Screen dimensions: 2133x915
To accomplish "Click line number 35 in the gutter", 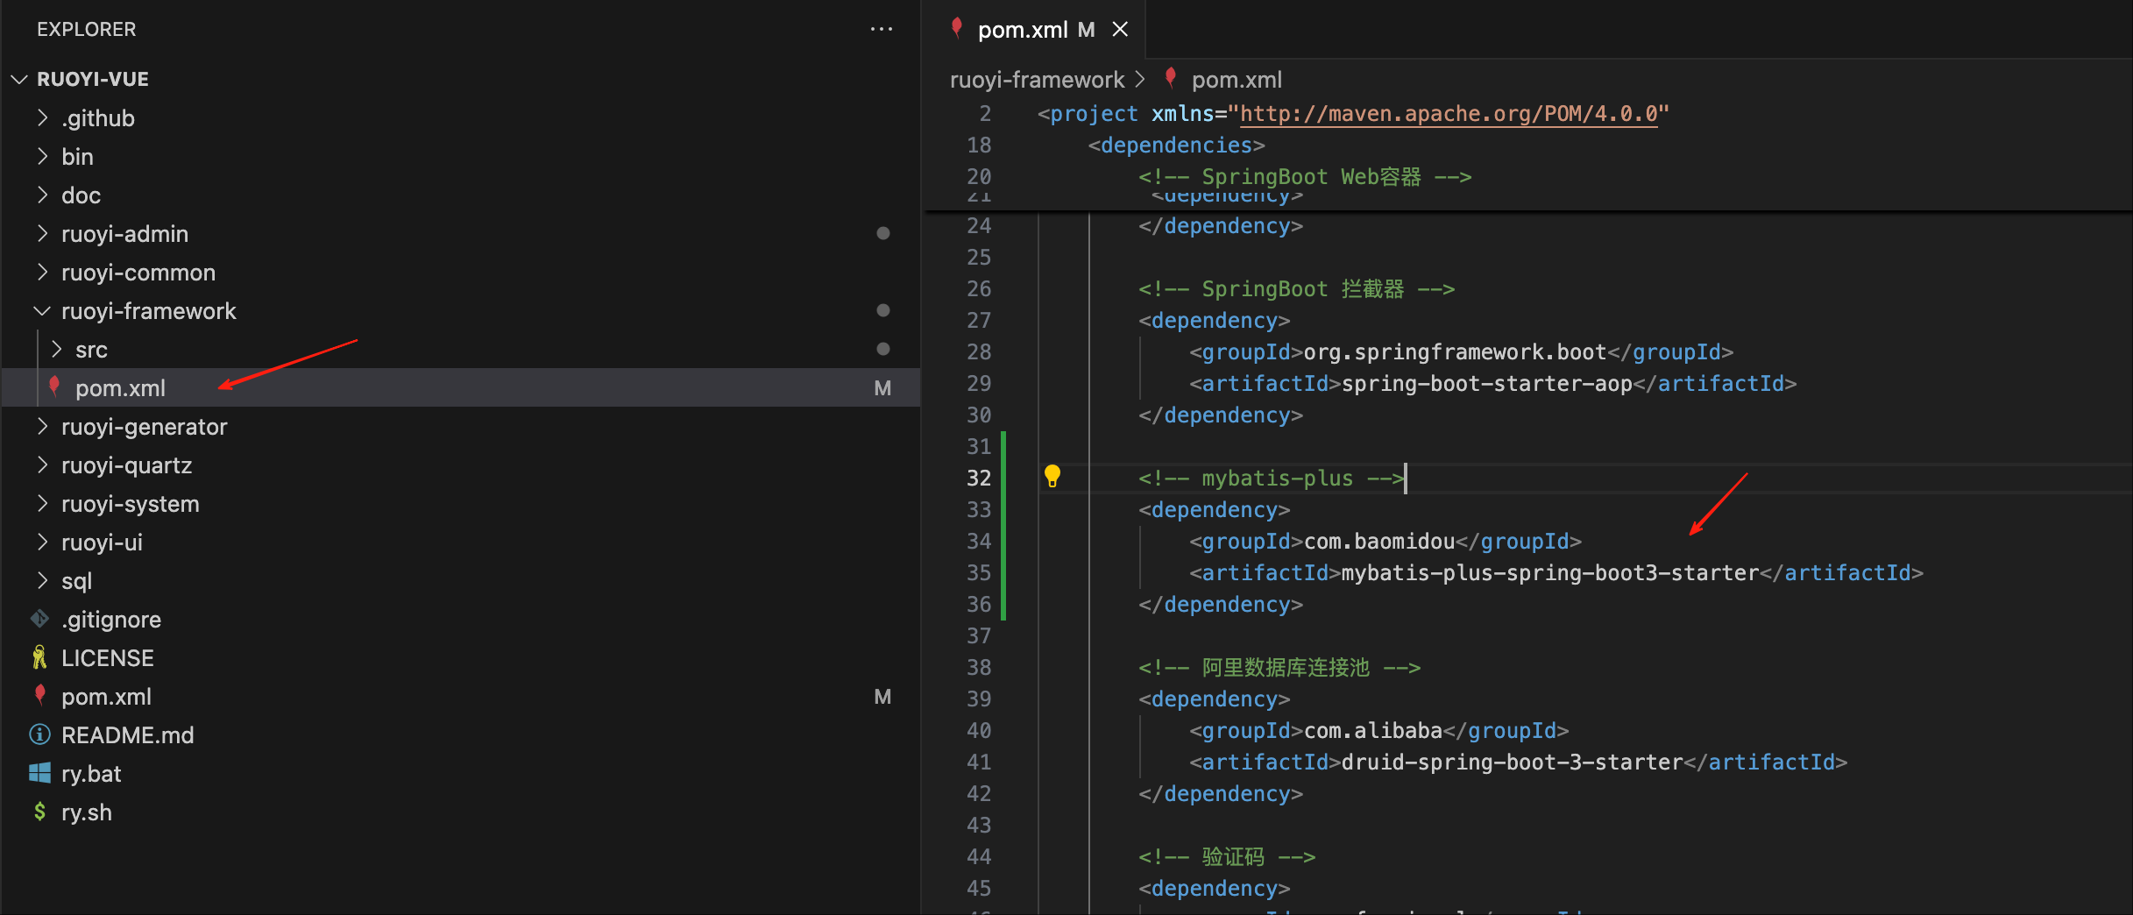I will pyautogui.click(x=978, y=572).
